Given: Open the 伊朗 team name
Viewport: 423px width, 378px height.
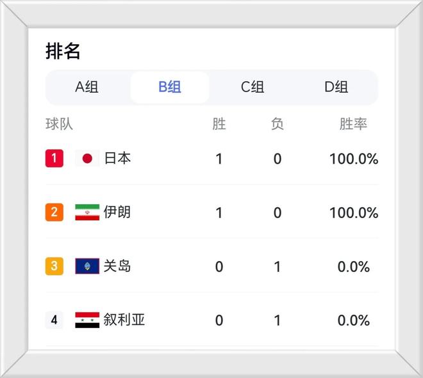Looking at the screenshot, I should (117, 212).
